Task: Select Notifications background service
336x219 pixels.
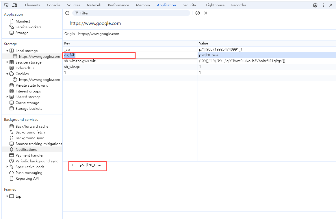Action: click(26, 150)
